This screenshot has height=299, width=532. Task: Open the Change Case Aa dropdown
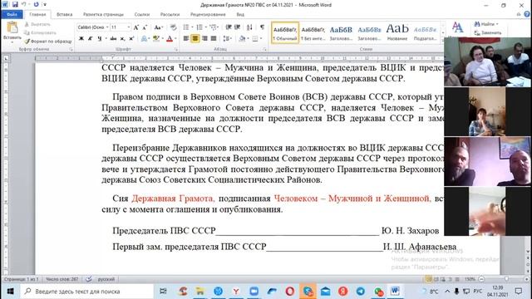158,27
